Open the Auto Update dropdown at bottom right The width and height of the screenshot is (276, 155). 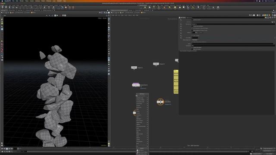(x=269, y=154)
